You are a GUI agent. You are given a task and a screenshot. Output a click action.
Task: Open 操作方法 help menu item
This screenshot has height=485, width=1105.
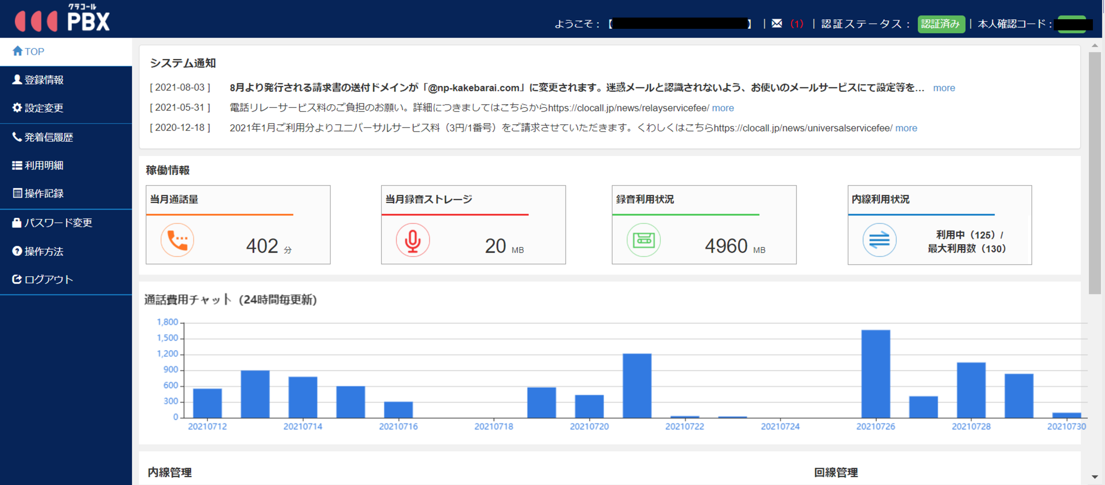pyautogui.click(x=44, y=251)
